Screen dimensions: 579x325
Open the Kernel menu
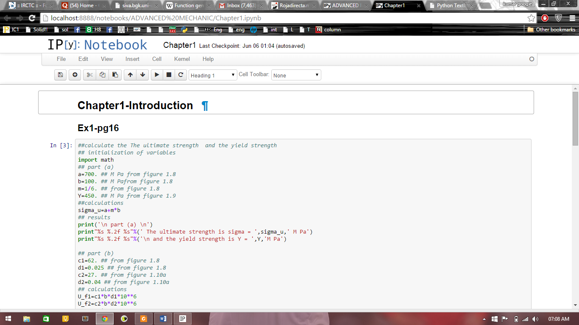[182, 59]
